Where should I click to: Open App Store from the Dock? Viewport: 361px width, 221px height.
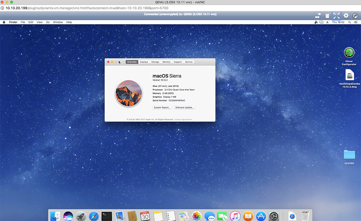(261, 216)
